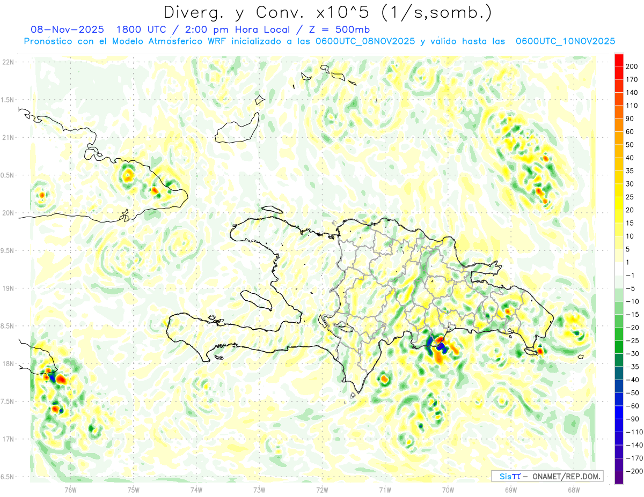Click the colorbar value '170' on the positive side
Screen dimensions: 644x497
[632, 79]
